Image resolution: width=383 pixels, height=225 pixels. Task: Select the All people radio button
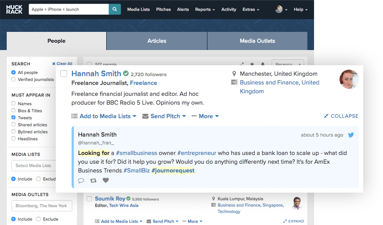click(x=14, y=72)
